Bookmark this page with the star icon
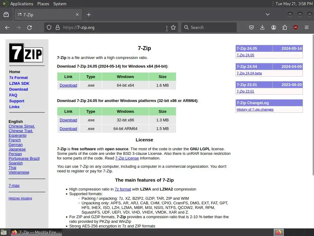 174,27
